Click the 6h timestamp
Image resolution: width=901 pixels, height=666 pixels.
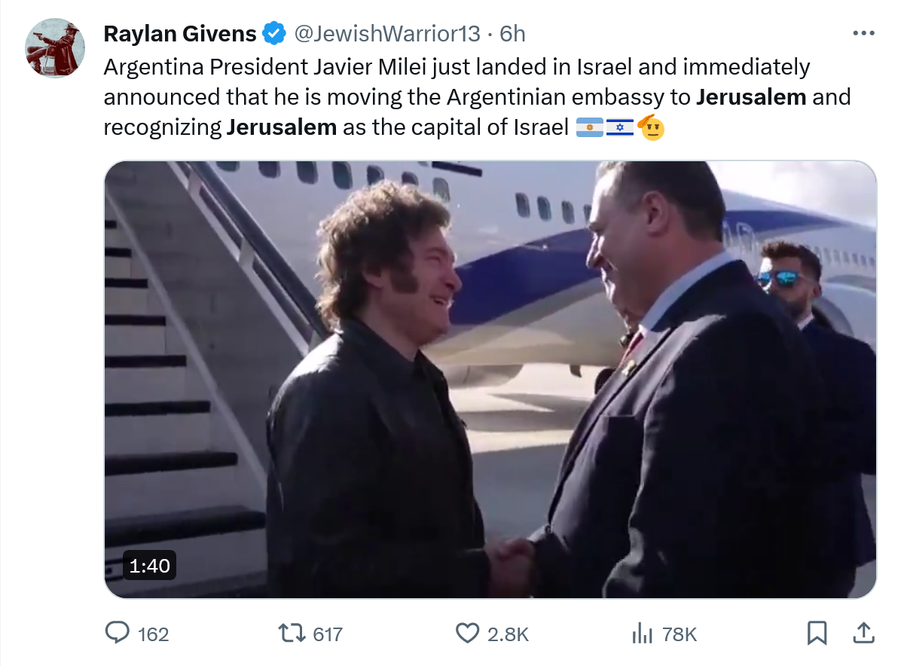(513, 34)
